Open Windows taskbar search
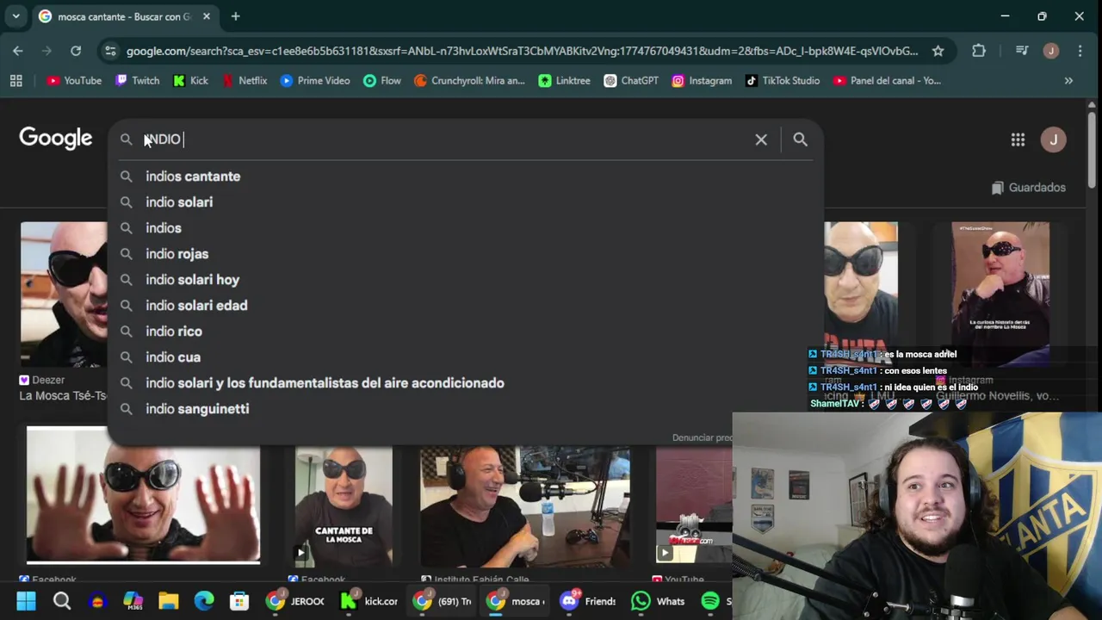Screen dimensions: 1102x620 coord(62,601)
